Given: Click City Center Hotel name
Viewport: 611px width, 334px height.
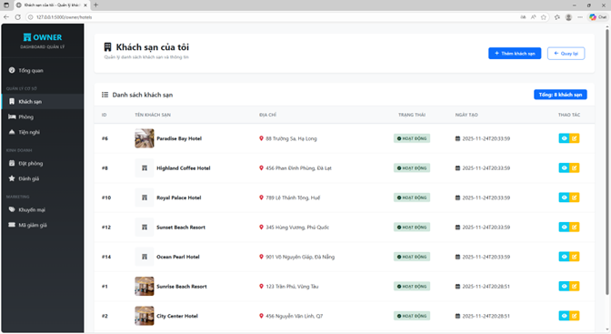Looking at the screenshot, I should coord(177,316).
